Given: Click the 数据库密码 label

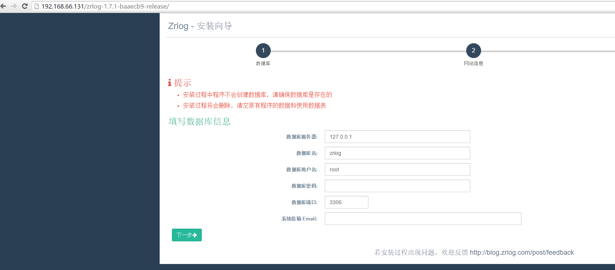Looking at the screenshot, I should (304, 186).
